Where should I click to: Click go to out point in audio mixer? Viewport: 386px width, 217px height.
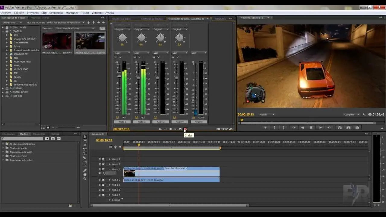[165, 129]
